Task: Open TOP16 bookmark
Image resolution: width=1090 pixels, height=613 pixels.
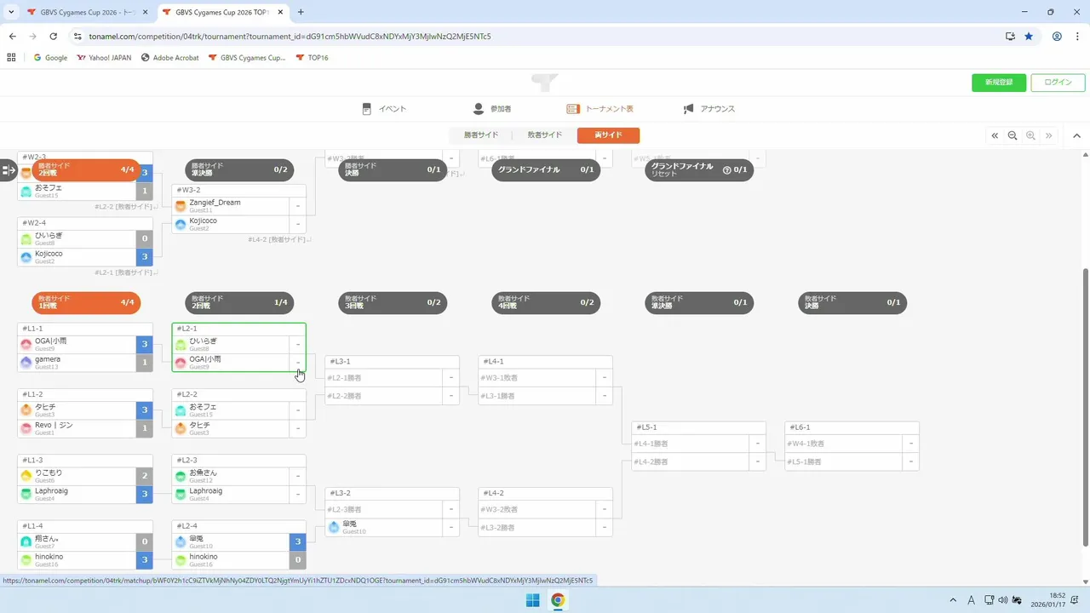Action: 312,58
